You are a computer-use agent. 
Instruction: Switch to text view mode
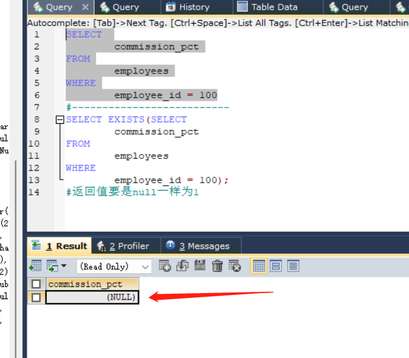[x=293, y=266]
